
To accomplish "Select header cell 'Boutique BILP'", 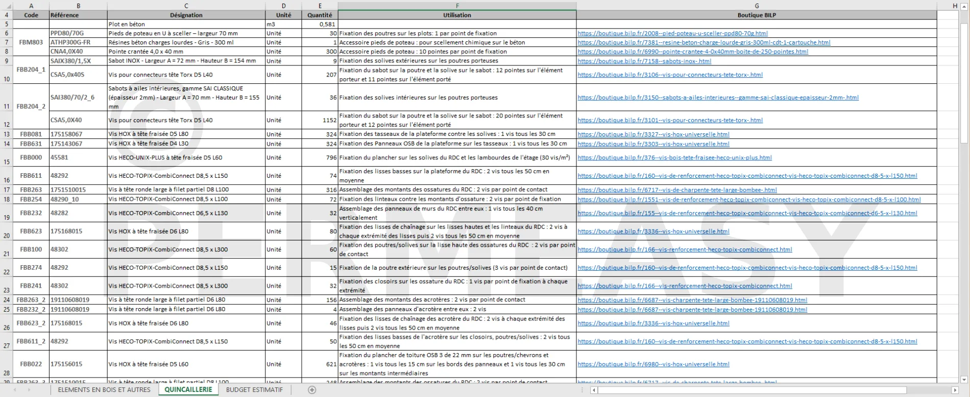I will [757, 15].
